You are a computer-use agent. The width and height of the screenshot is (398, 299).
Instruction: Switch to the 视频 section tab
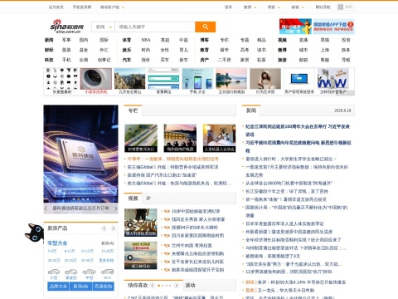coord(133,199)
